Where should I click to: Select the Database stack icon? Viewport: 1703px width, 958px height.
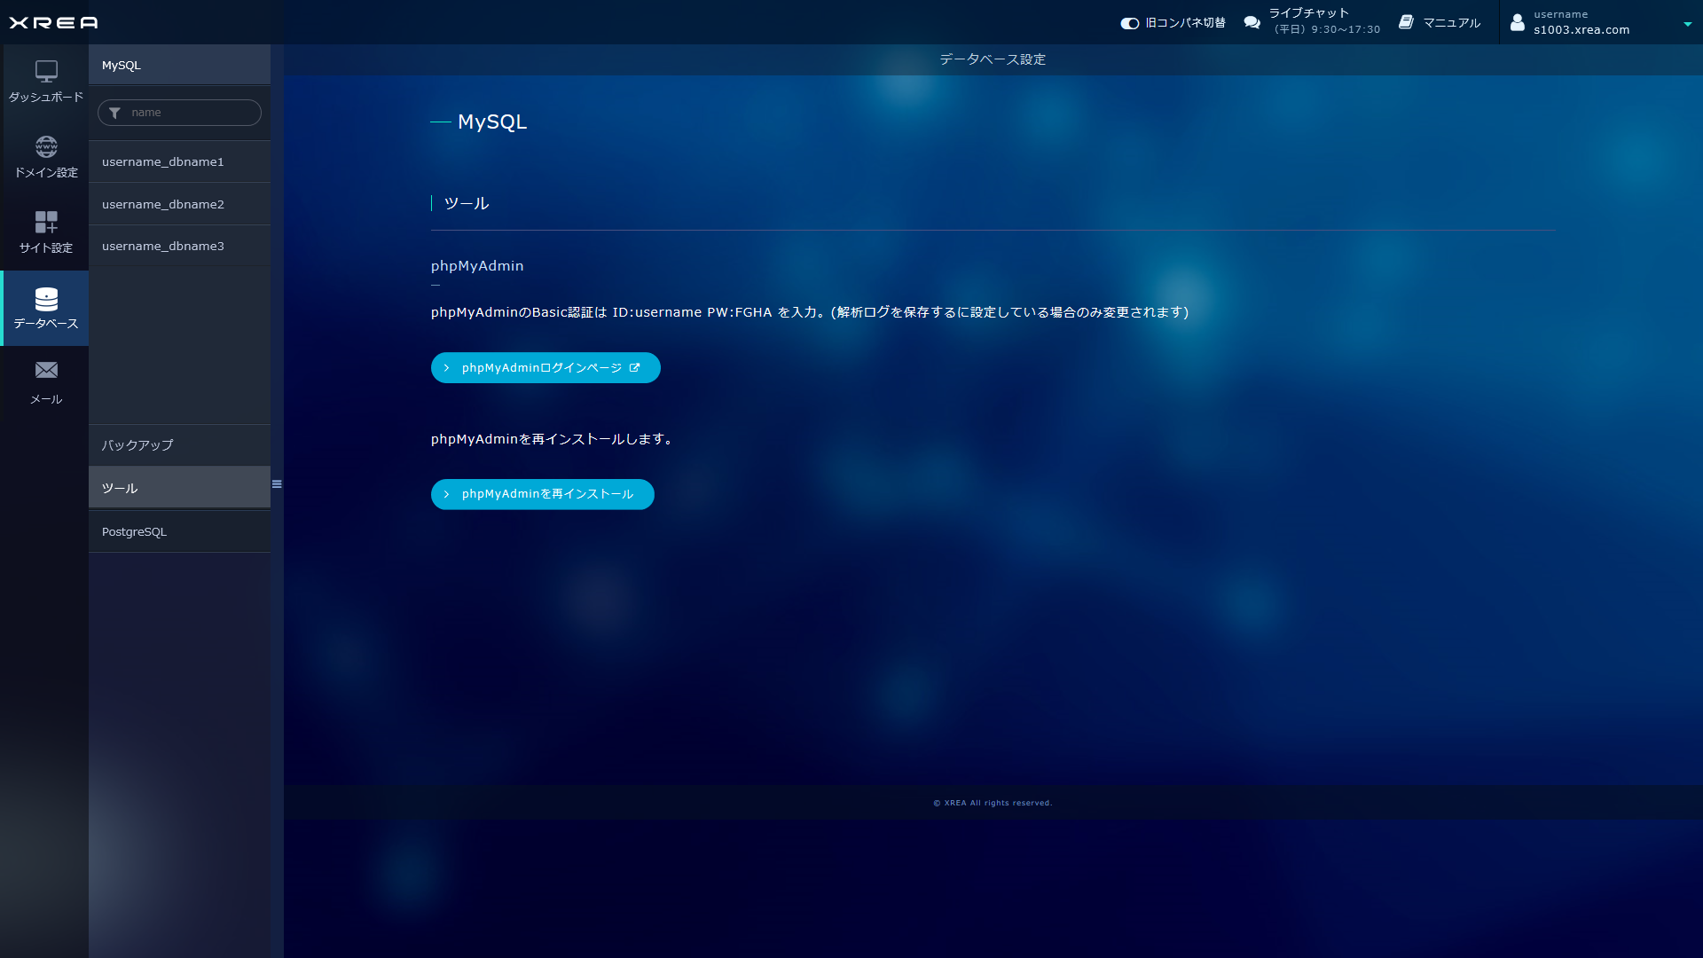click(x=46, y=299)
